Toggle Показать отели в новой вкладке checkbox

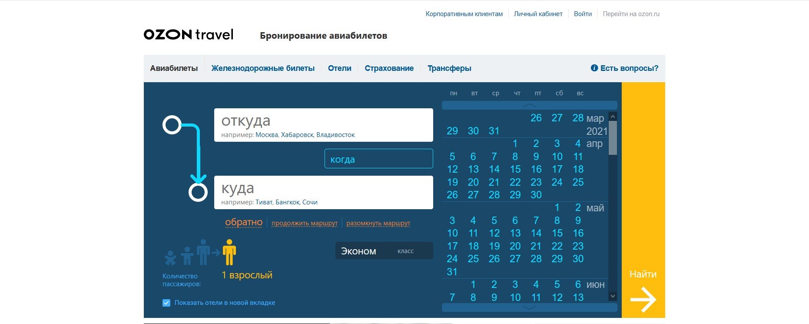tap(166, 303)
